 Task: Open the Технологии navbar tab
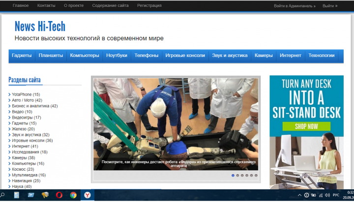click(322, 55)
